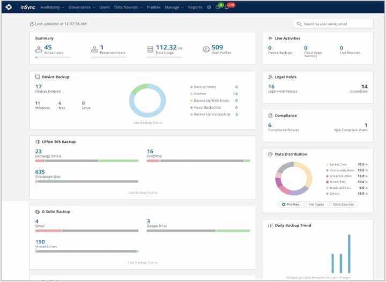Viewport: 386px width, 282px height.
Task: Click the 23 Exchange Online count
Action: [x=39, y=151]
